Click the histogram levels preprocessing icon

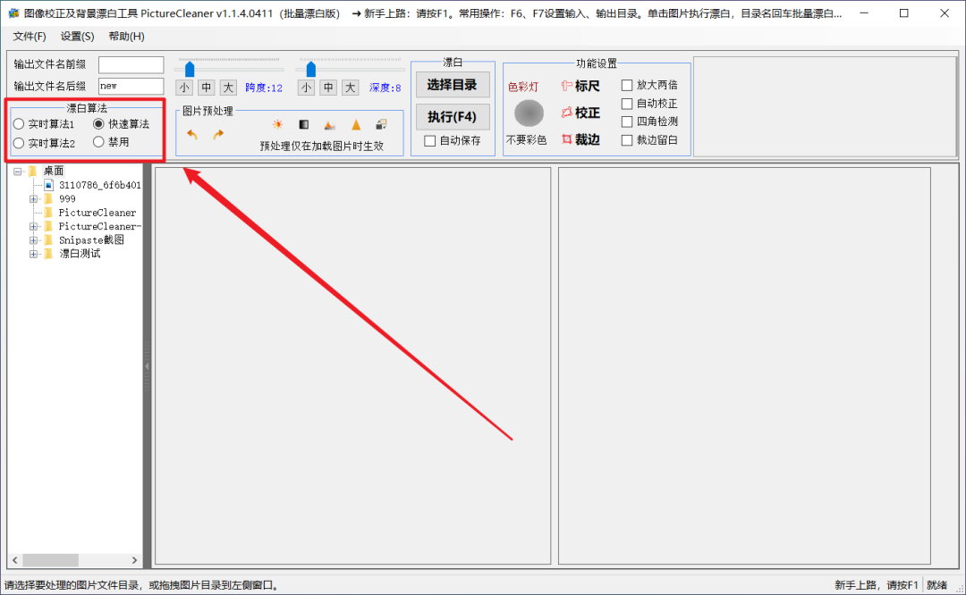[329, 125]
